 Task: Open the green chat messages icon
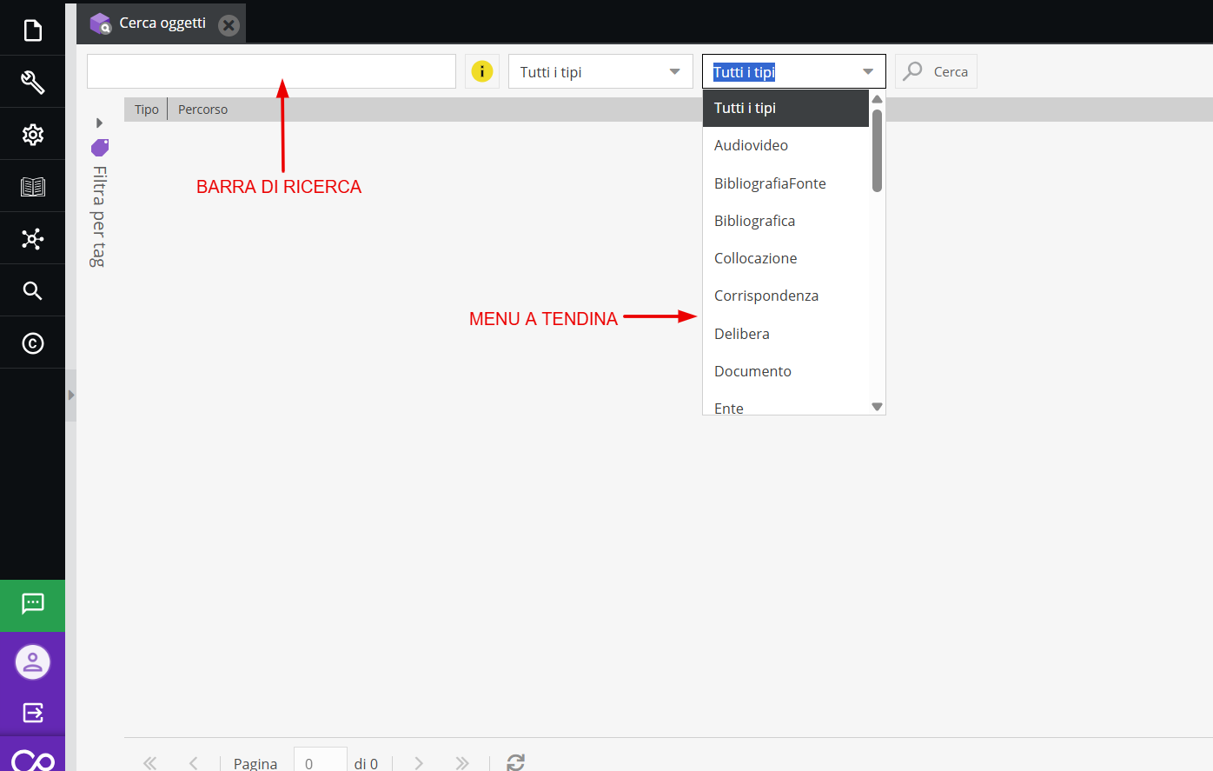32,604
